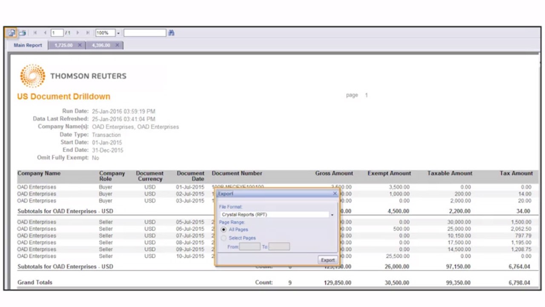This screenshot has height=307, width=545.
Task: Click the binoculars search icon
Action: pyautogui.click(x=171, y=33)
